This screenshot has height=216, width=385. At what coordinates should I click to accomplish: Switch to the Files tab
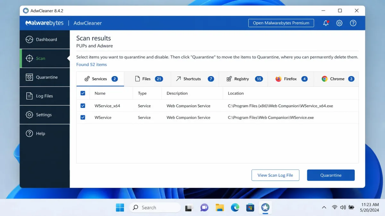(148, 79)
